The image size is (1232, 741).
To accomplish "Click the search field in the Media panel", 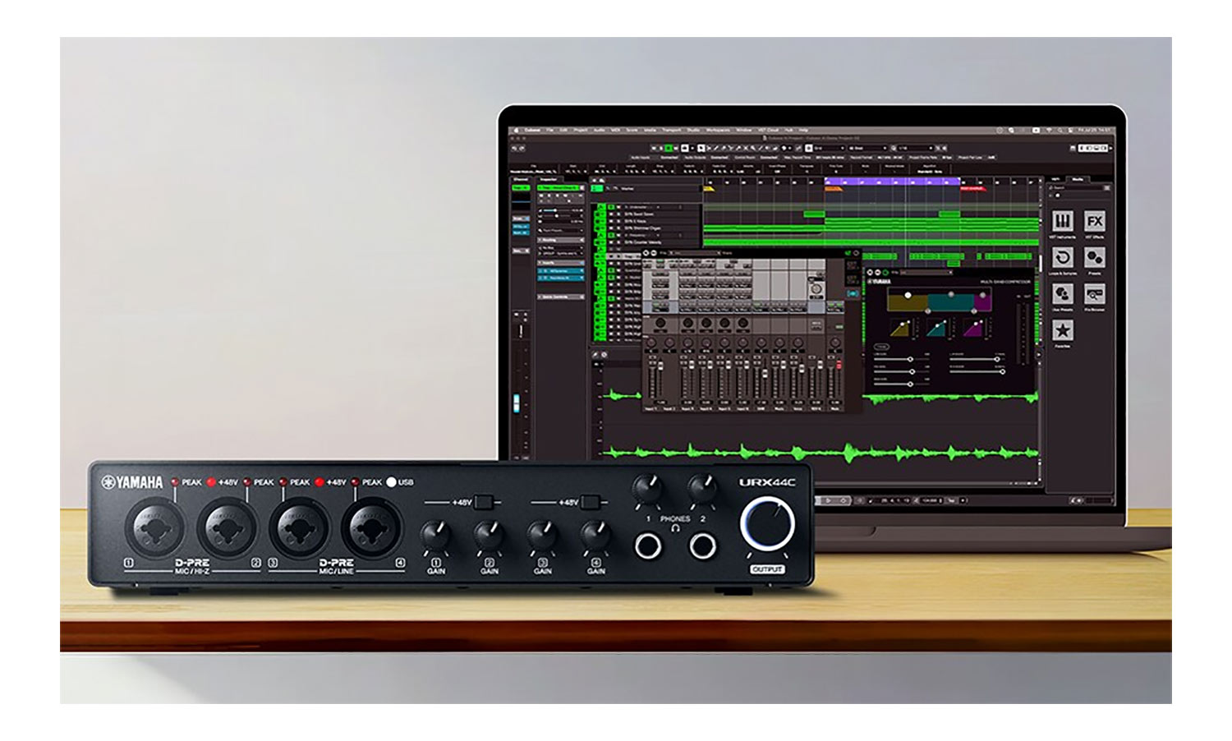I will coord(1077,187).
